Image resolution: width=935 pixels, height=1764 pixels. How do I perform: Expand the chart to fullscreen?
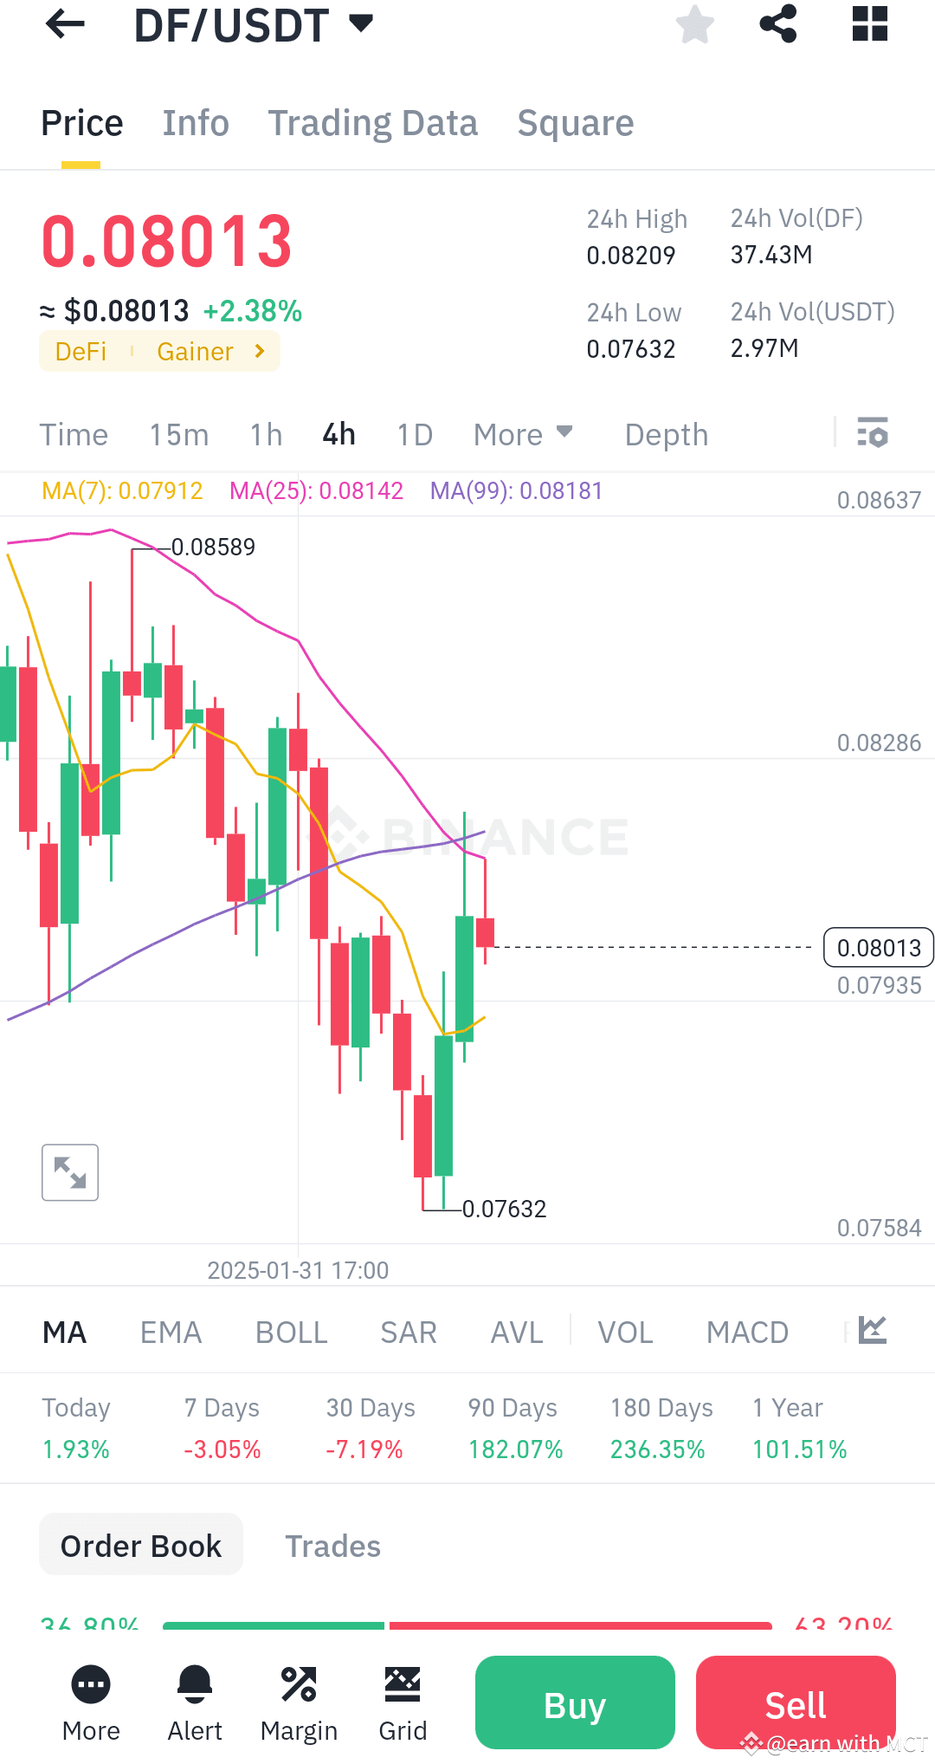coord(69,1172)
